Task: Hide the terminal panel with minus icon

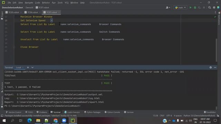Action: click(x=215, y=68)
